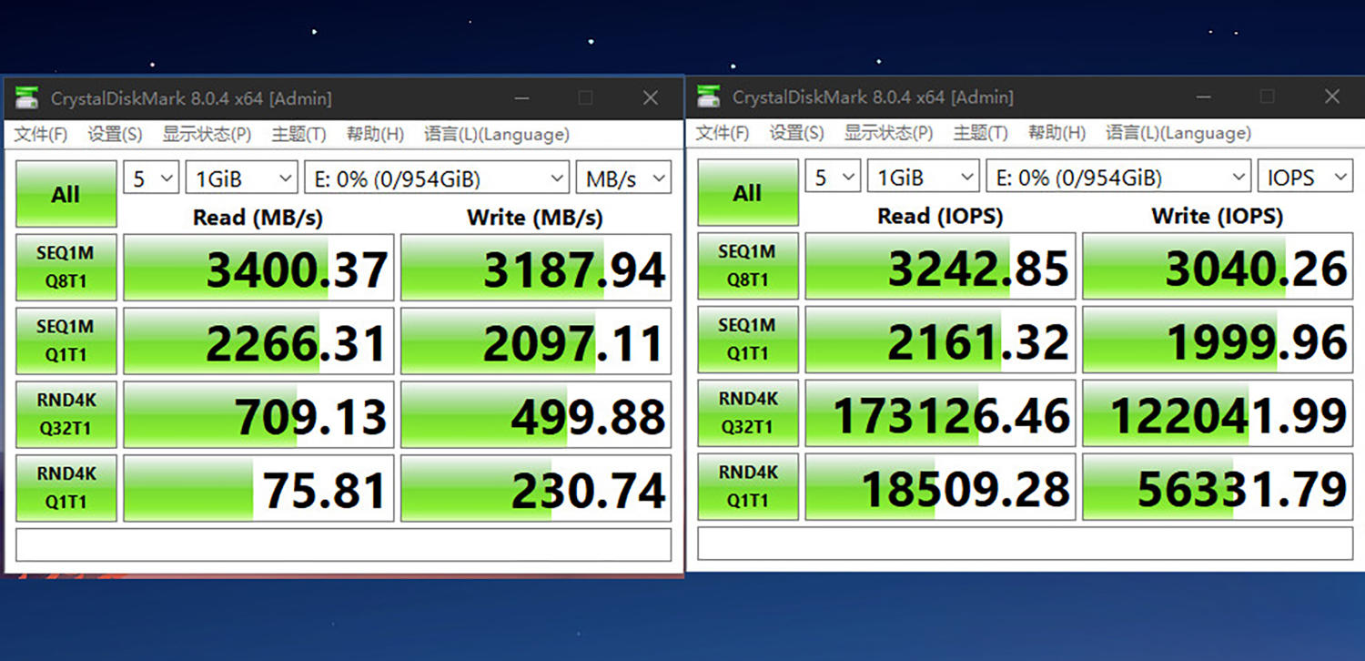The image size is (1365, 661).
Task: Click the 2266.31 read result
Action: (258, 341)
